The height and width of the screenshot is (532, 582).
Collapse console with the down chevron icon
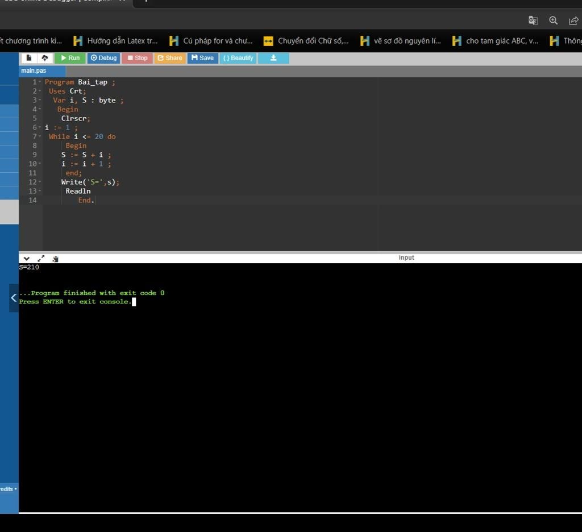[27, 259]
